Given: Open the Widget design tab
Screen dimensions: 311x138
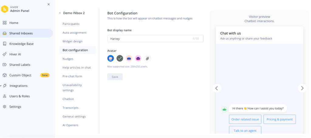Looking at the screenshot, I should pyautogui.click(x=72, y=41).
